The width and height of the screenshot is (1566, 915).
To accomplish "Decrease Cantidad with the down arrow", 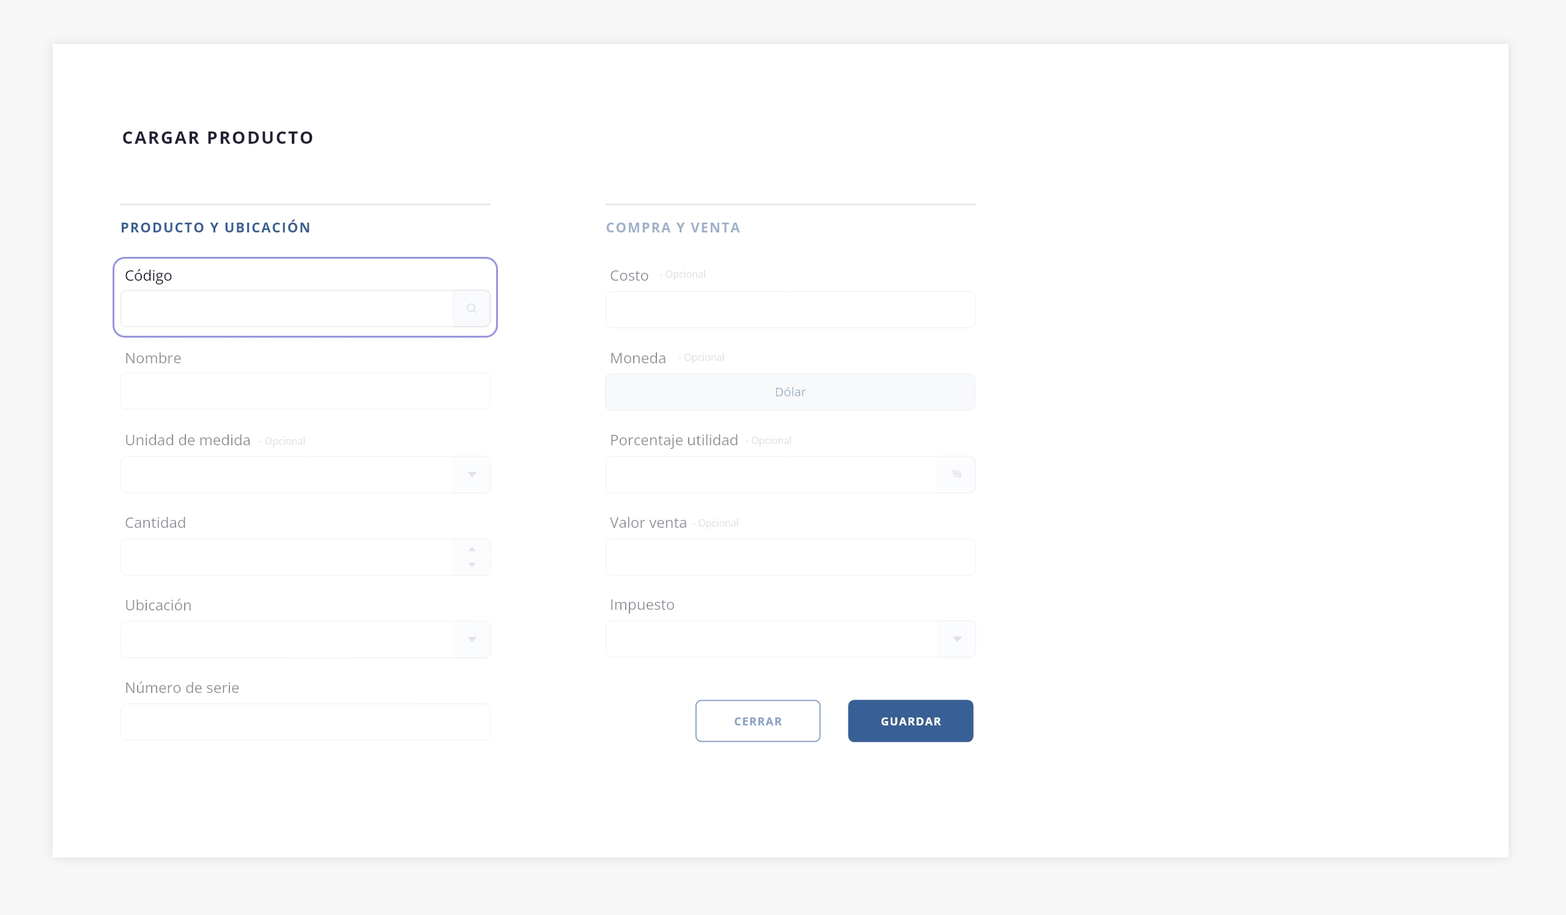I will tap(472, 565).
